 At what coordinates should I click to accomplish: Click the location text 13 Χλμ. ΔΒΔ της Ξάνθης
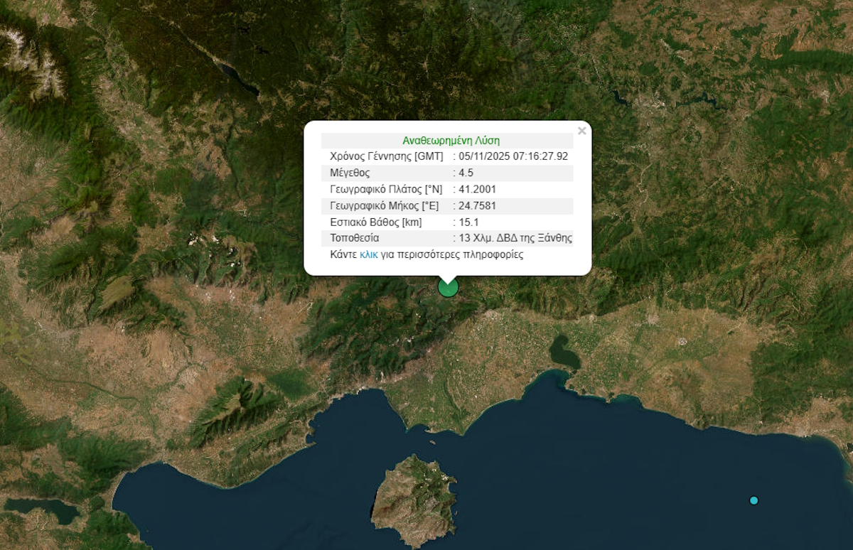515,238
